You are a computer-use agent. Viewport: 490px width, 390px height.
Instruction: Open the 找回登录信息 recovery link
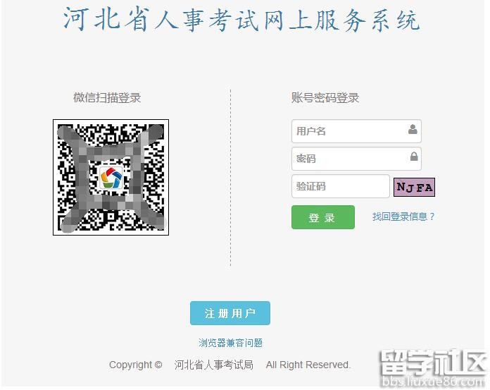point(403,217)
